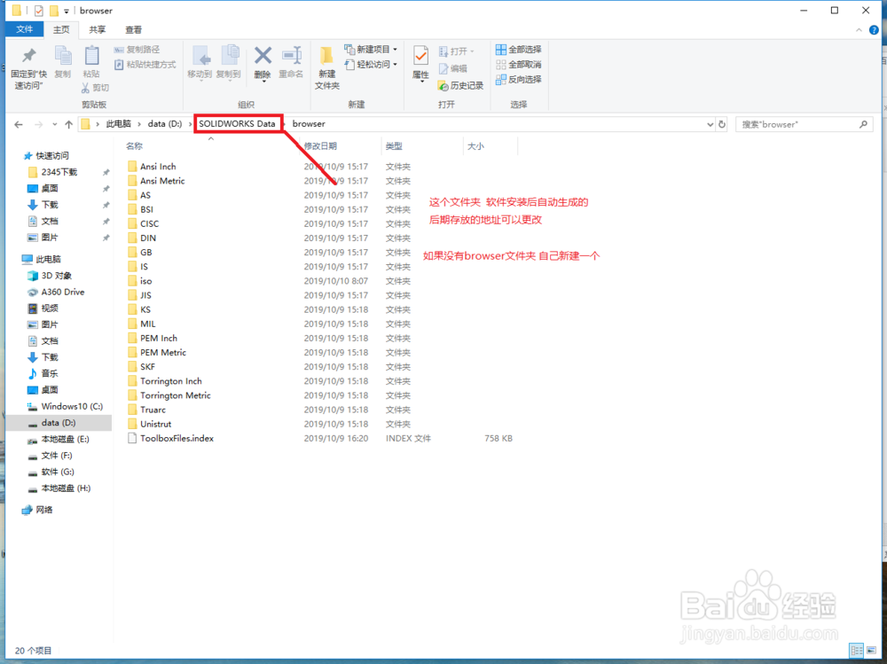Click the Cut scissors item

click(95, 88)
